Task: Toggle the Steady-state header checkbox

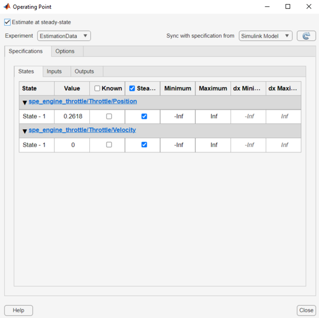Action: pyautogui.click(x=132, y=88)
